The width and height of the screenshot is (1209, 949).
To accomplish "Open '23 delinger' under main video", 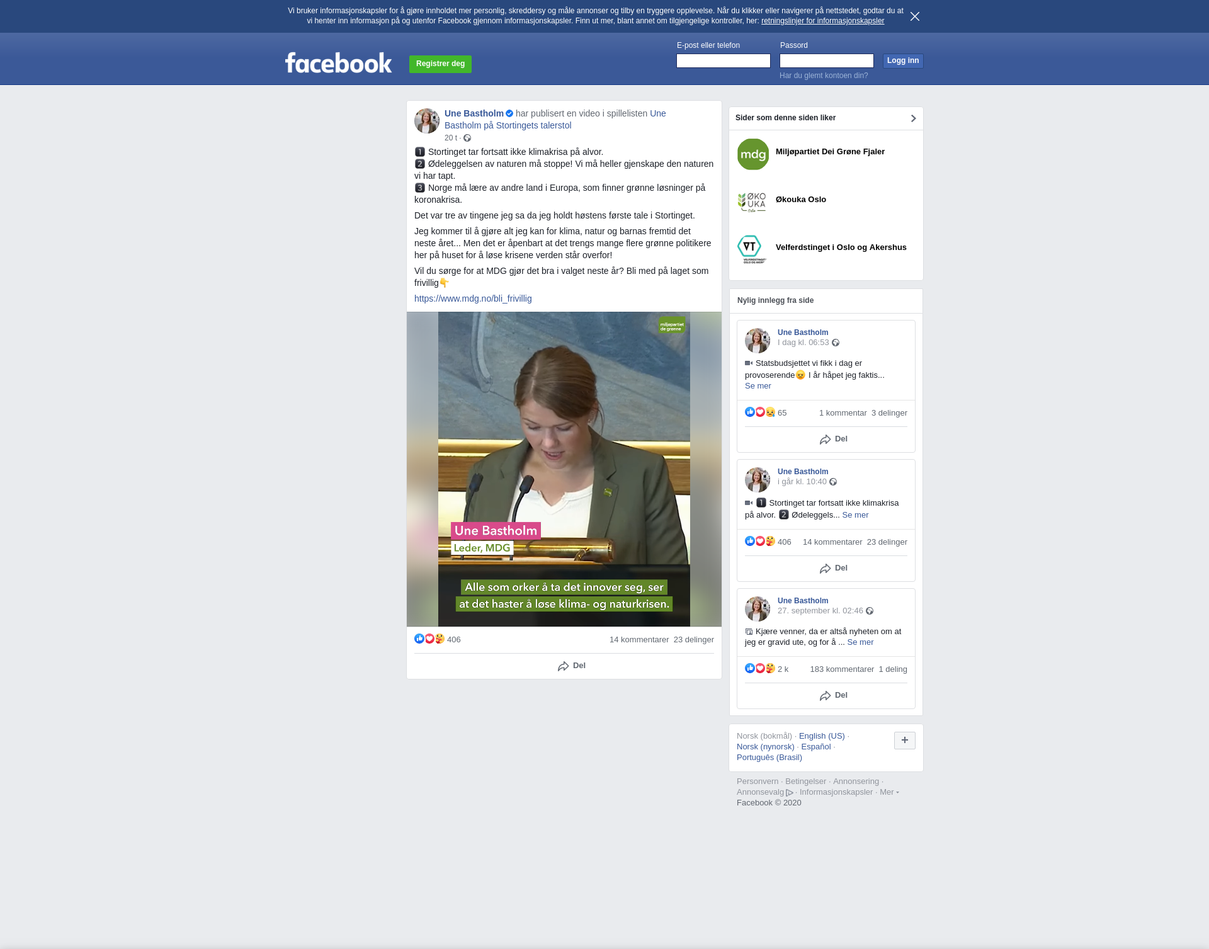I will click(694, 640).
